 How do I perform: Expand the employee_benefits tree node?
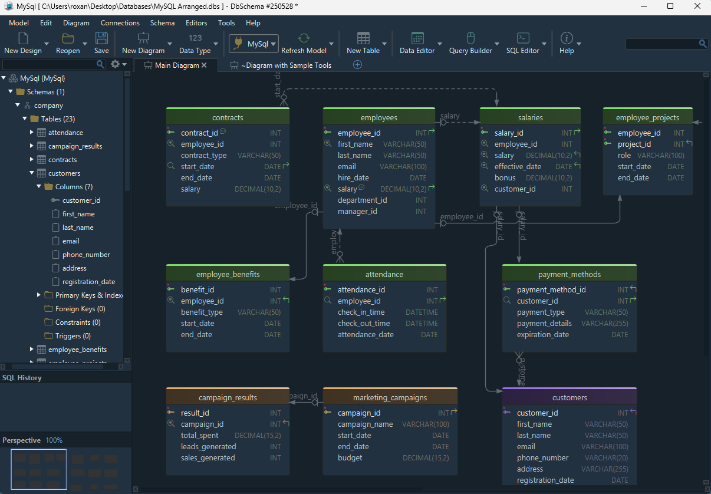pyautogui.click(x=32, y=350)
